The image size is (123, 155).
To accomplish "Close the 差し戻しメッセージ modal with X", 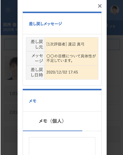I will coord(100,6).
